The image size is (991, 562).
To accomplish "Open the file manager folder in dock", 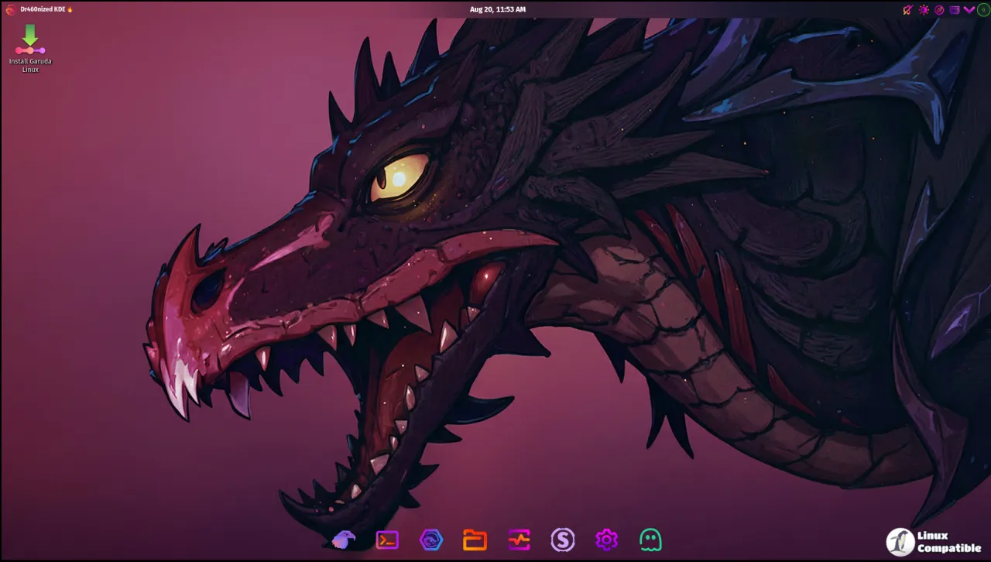I will [475, 540].
